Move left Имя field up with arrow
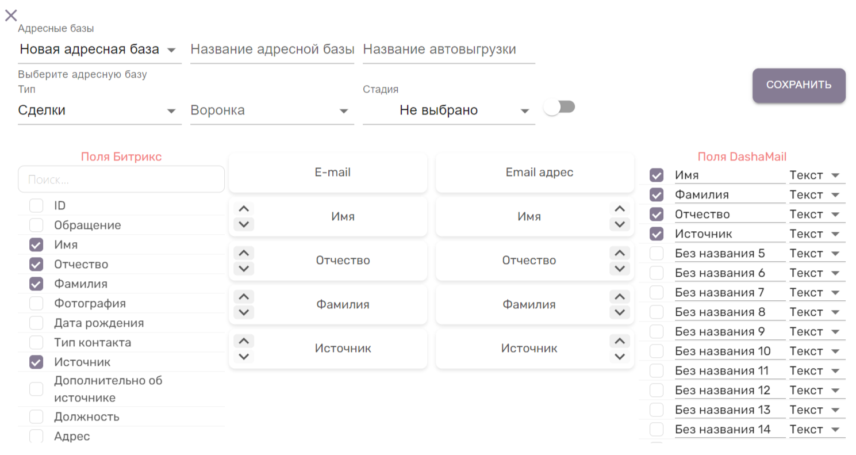Viewport: 856px width, 455px height. (x=244, y=209)
